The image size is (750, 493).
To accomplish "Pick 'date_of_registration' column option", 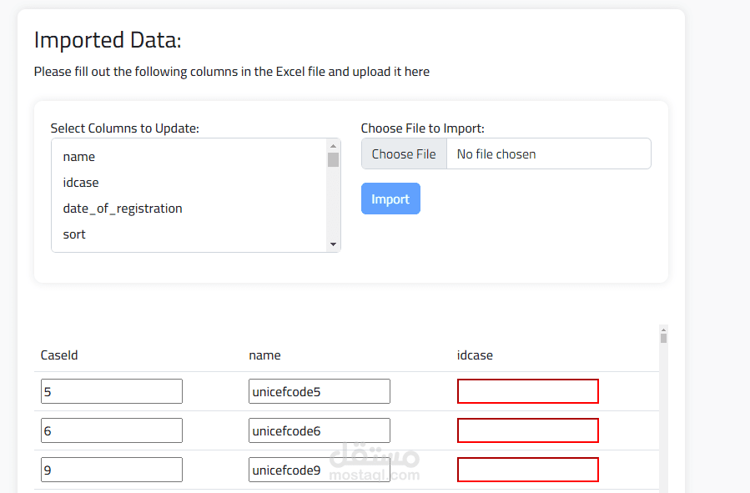I will point(123,209).
